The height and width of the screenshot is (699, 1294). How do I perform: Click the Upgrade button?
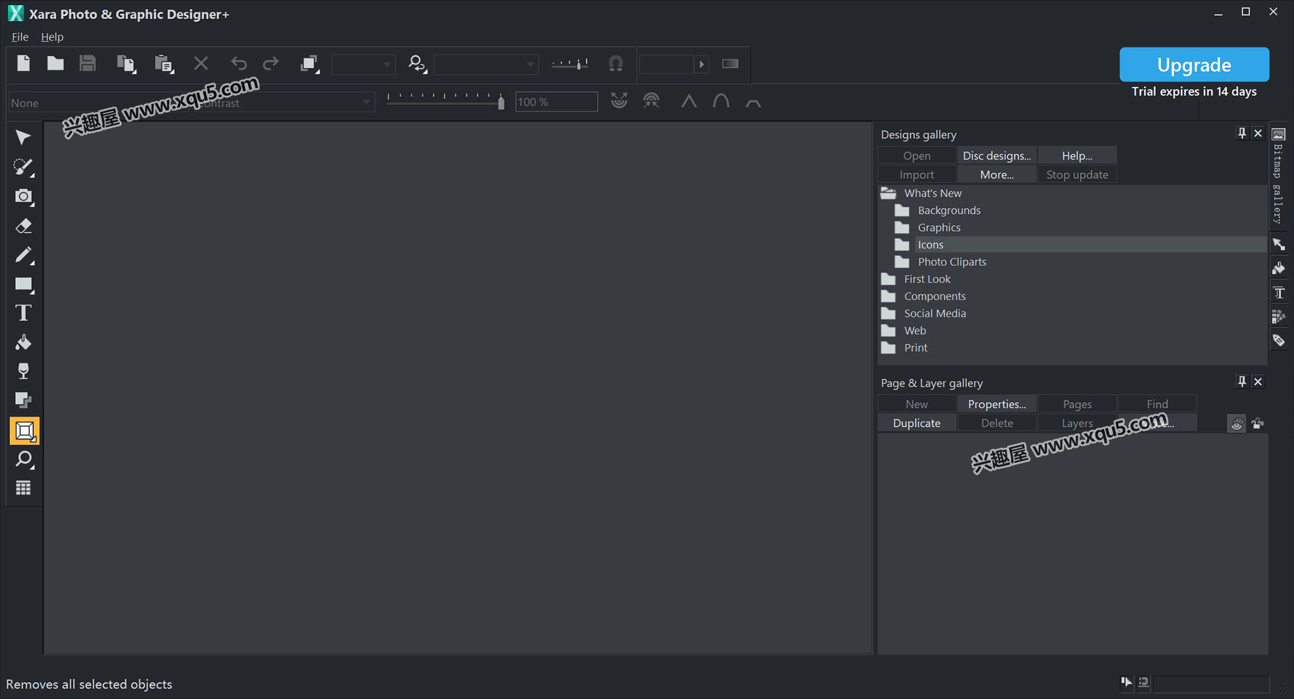(x=1194, y=64)
